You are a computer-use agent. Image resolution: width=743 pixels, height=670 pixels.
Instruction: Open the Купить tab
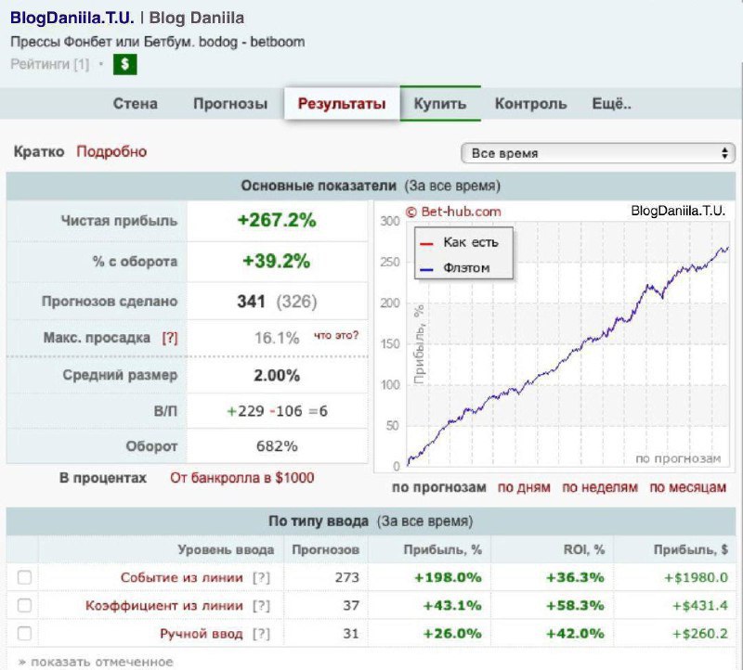pyautogui.click(x=440, y=104)
